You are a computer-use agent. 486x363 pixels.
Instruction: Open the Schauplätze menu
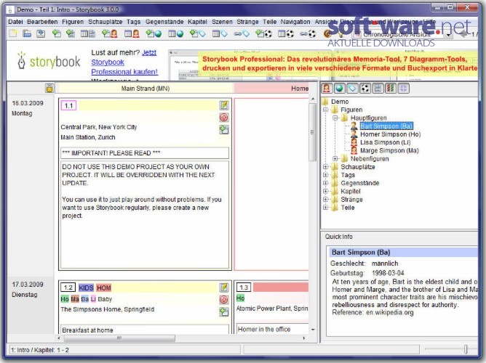(x=105, y=22)
